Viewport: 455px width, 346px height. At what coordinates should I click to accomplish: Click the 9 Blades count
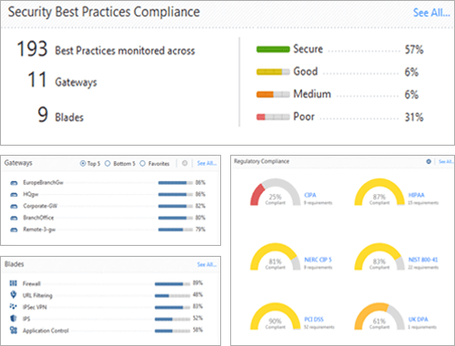pyautogui.click(x=43, y=115)
